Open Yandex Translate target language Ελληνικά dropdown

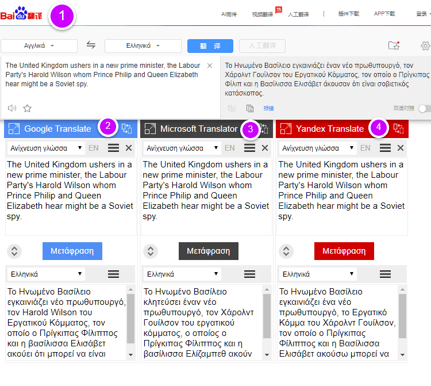pyautogui.click(x=318, y=274)
